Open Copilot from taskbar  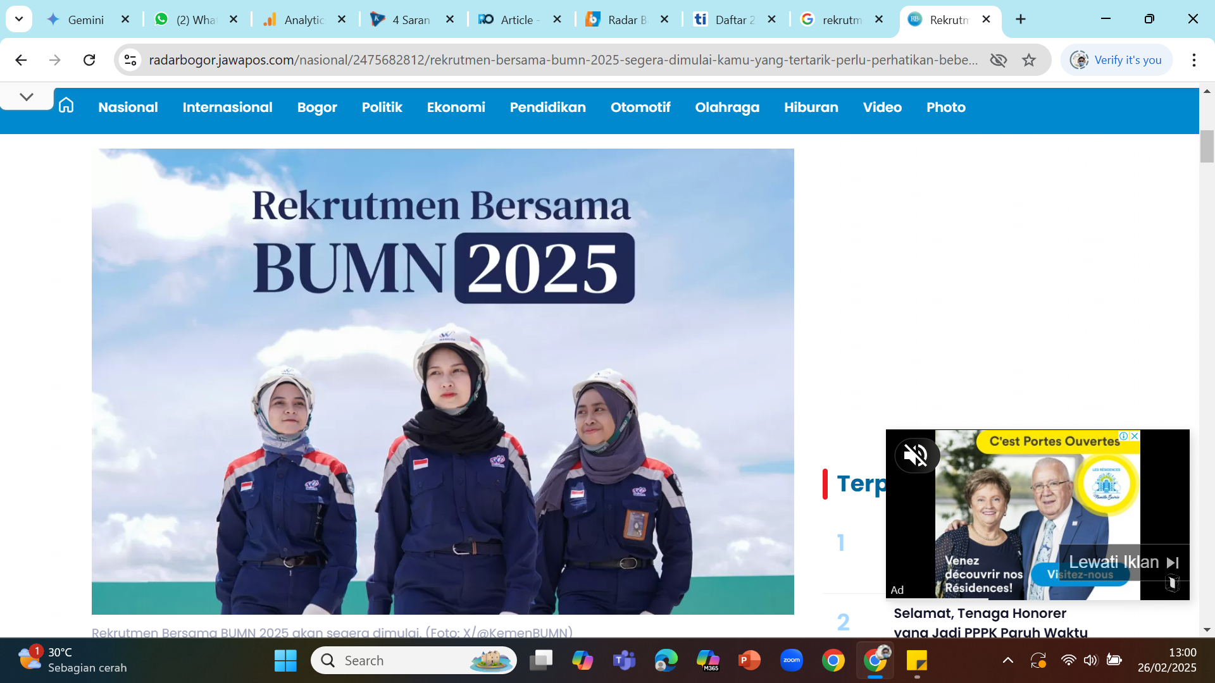(x=583, y=661)
